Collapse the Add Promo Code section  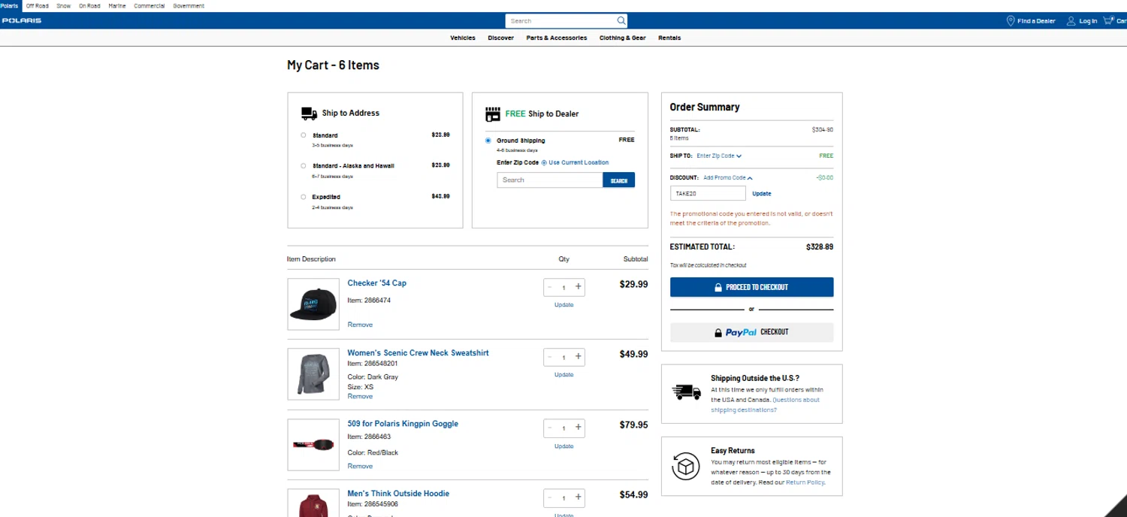coord(728,178)
